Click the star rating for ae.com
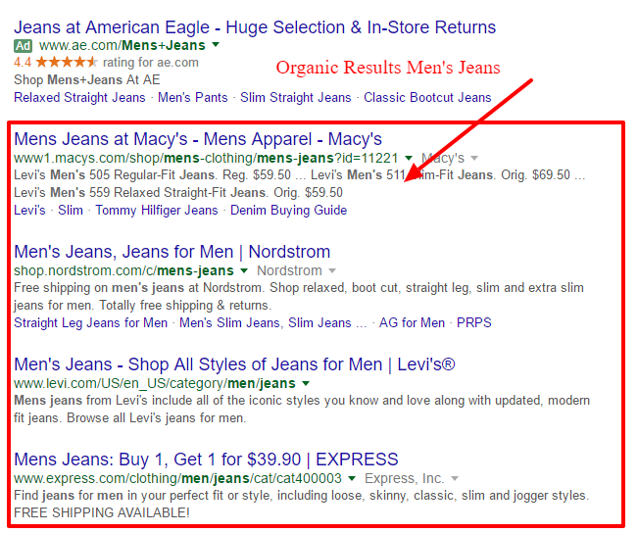This screenshot has height=533, width=638. point(67,63)
